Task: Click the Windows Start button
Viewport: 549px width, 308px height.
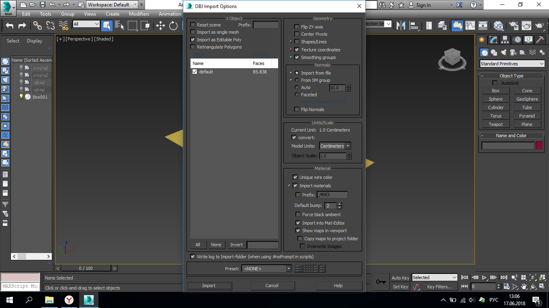Action: click(10, 300)
